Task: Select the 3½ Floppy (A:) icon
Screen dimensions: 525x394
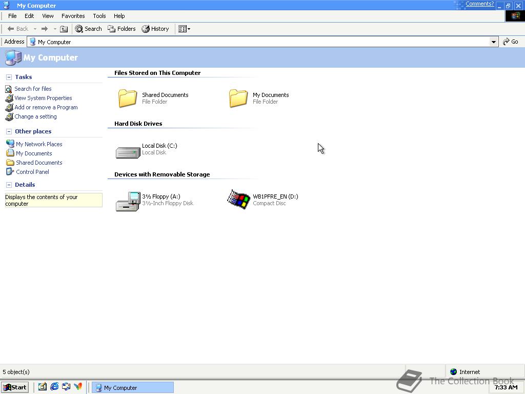Action: tap(128, 201)
